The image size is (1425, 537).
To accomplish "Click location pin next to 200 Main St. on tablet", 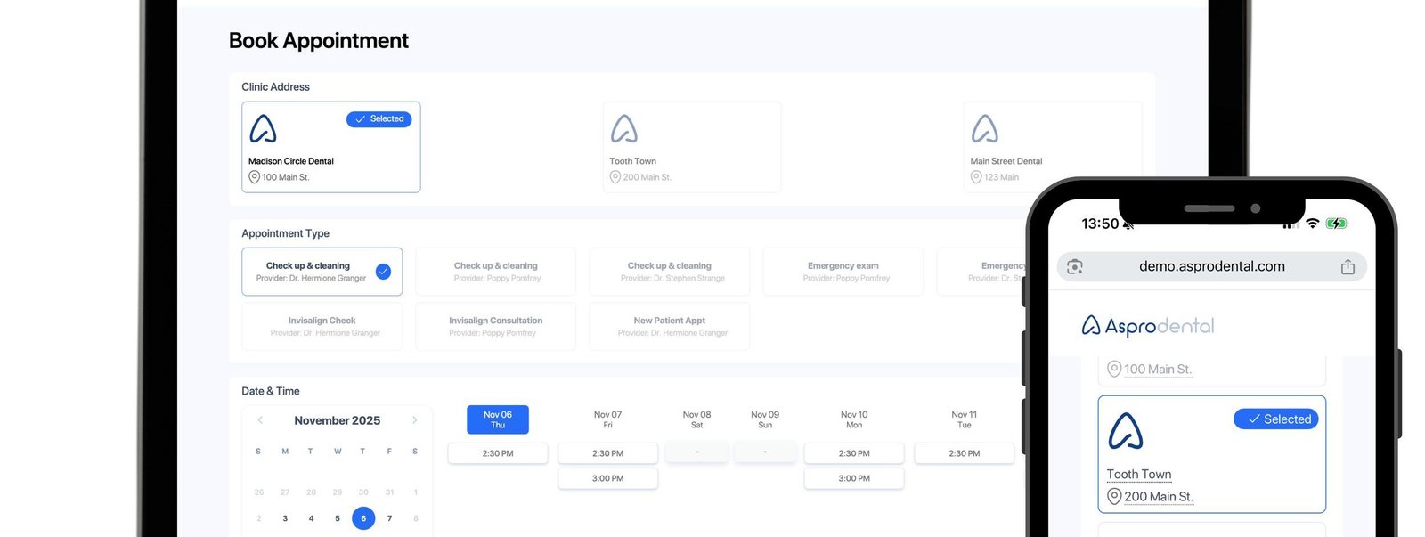I will tap(615, 177).
